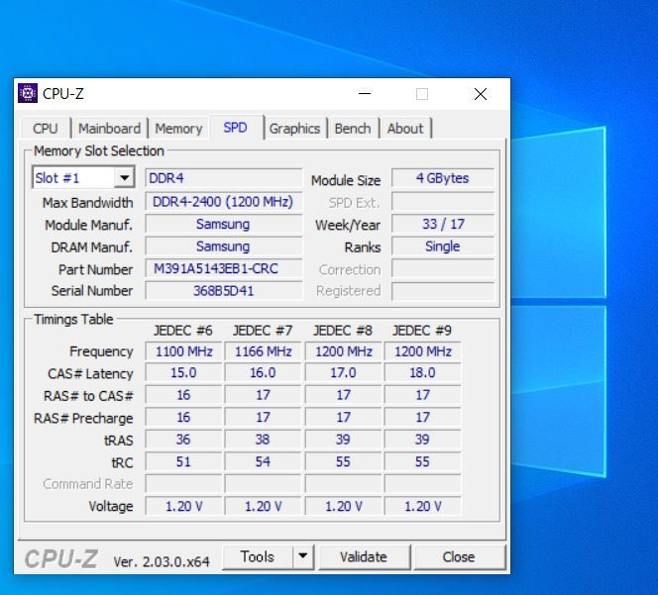Click the CPU-Z app icon in title bar
Image resolution: width=658 pixels, height=595 pixels.
tap(28, 93)
